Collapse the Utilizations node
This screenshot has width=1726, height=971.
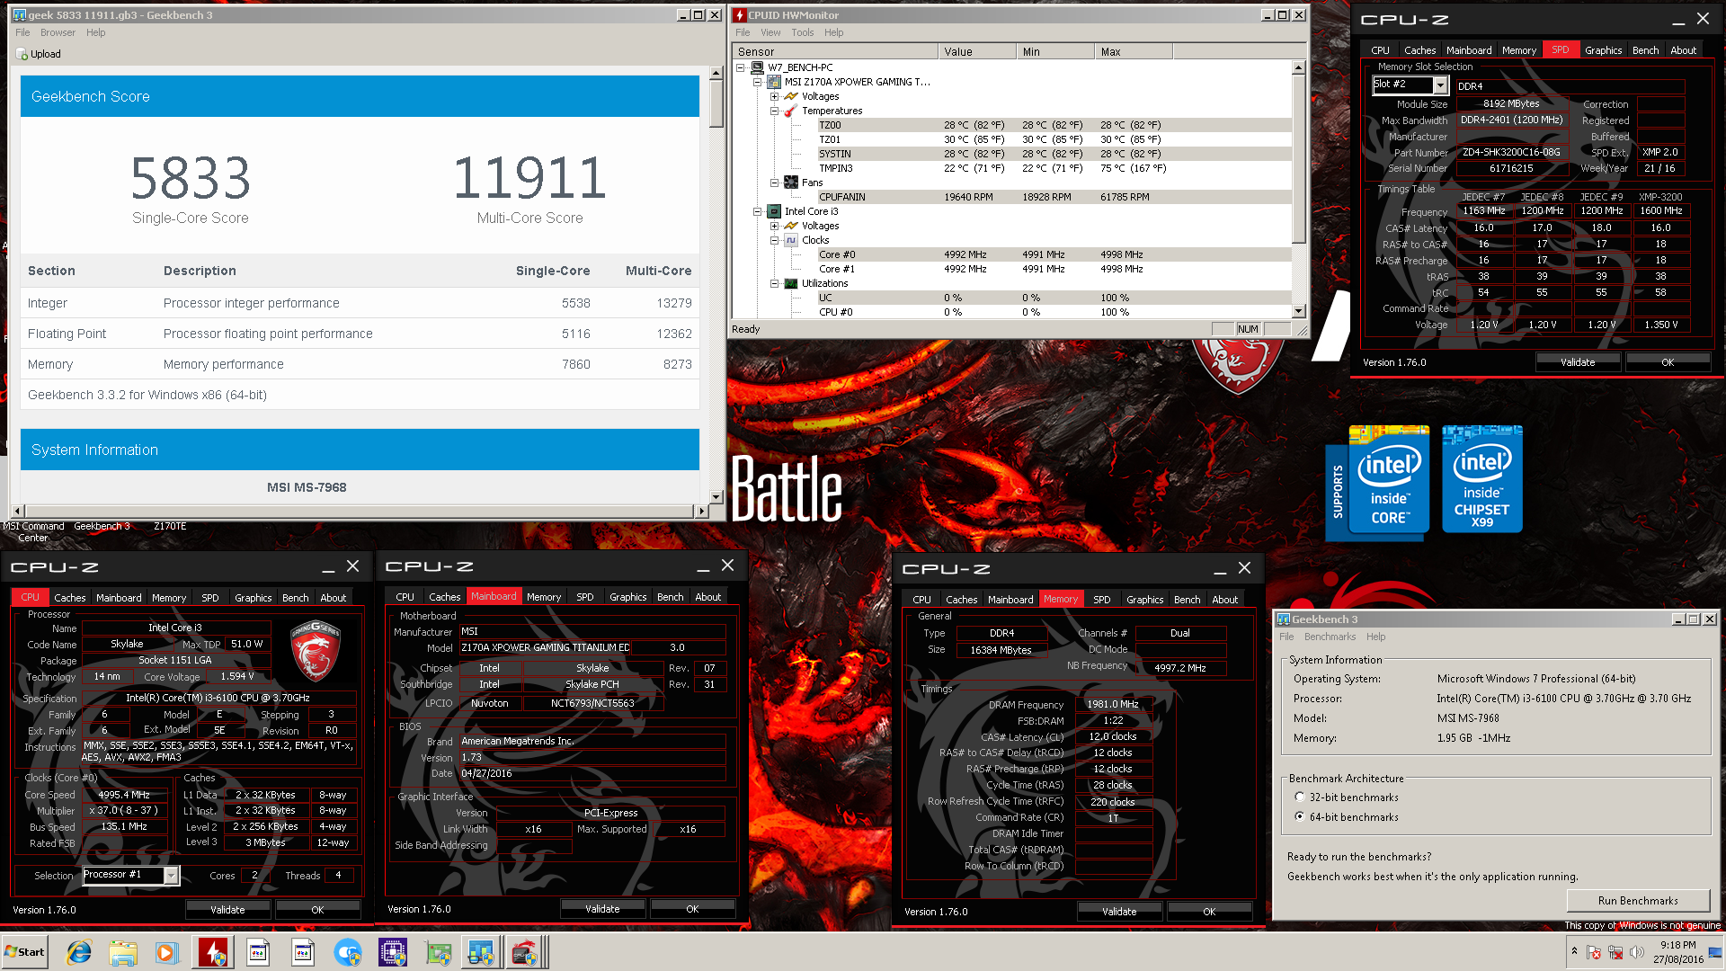774,283
